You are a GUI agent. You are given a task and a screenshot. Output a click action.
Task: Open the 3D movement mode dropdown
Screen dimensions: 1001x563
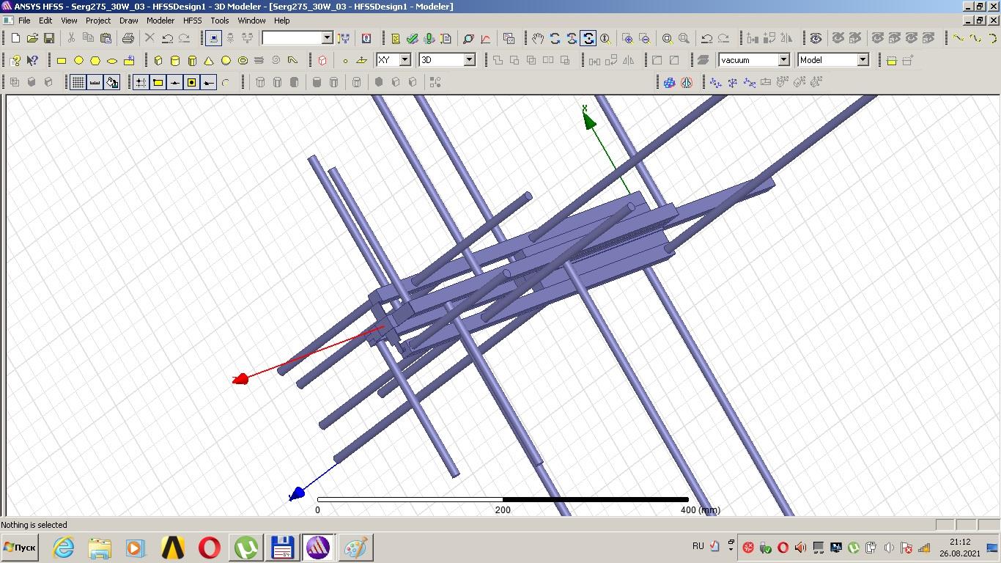[469, 60]
